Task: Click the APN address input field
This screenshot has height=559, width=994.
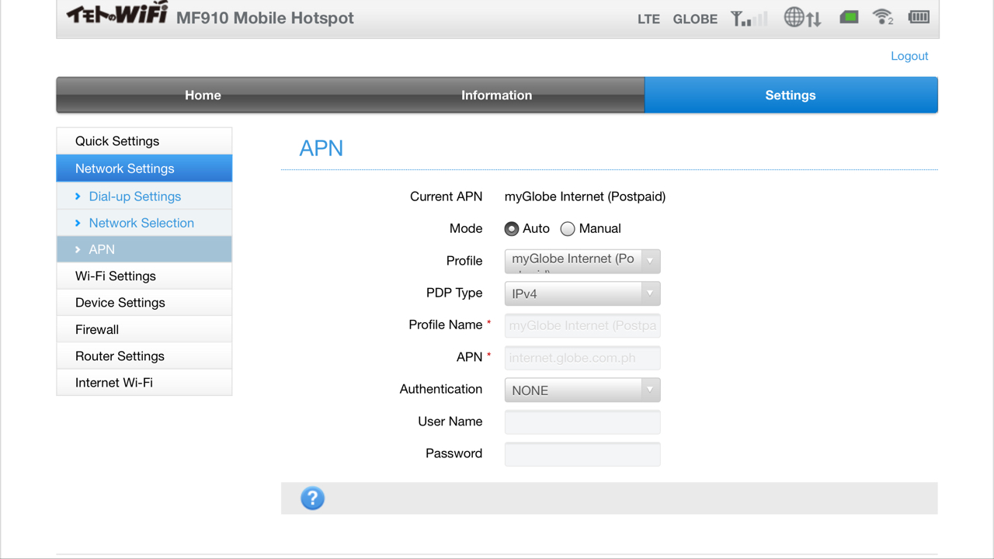Action: click(582, 358)
